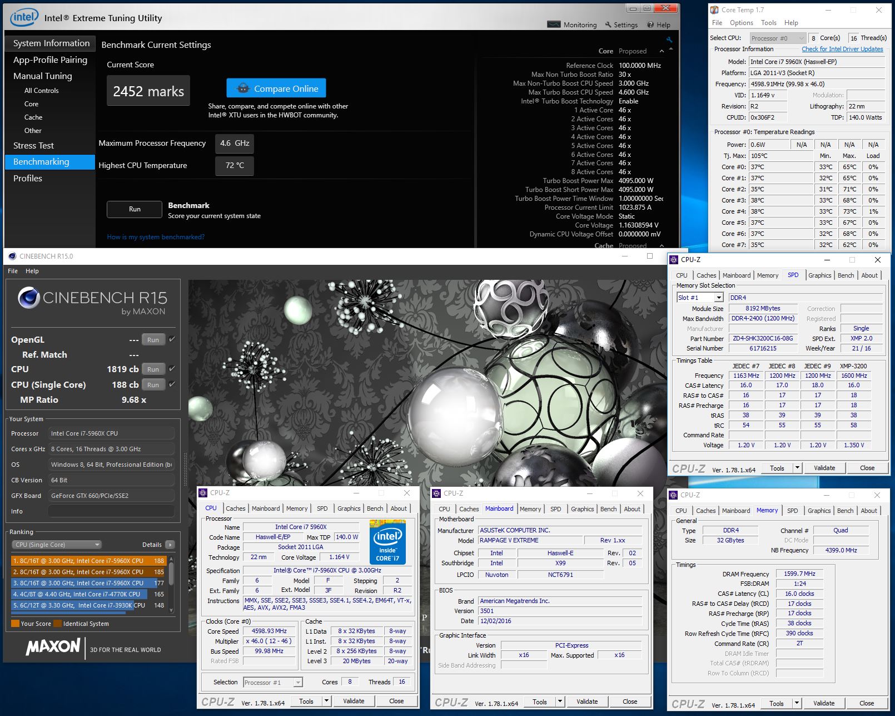The width and height of the screenshot is (895, 716).
Task: Click the Intel logo in XTU title
Action: point(24,17)
